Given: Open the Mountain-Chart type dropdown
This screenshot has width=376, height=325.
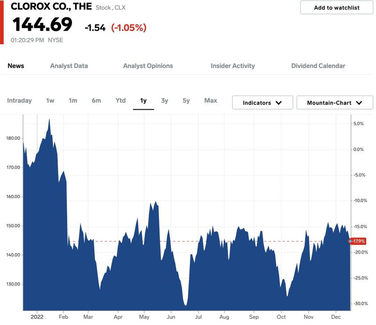Looking at the screenshot, I should 335,103.
